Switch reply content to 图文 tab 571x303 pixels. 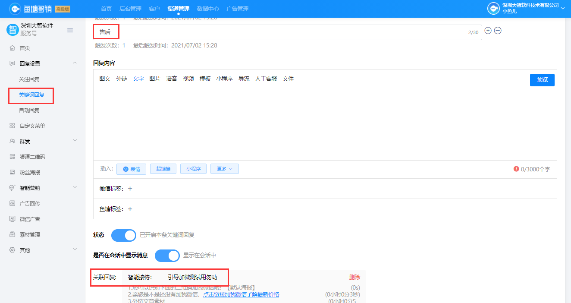(x=105, y=79)
